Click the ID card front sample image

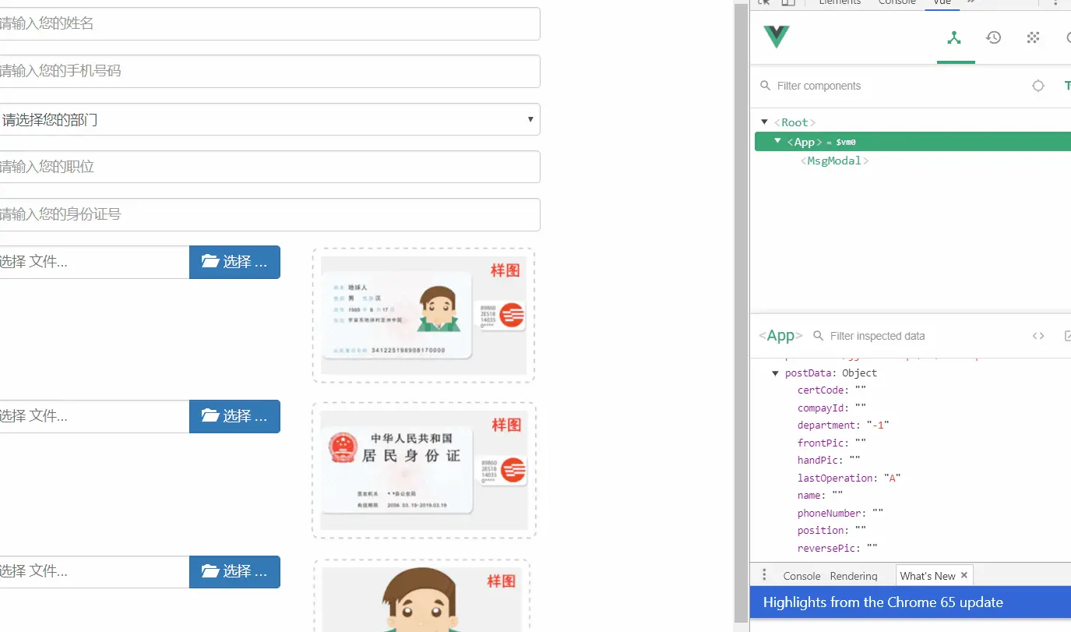tap(424, 316)
